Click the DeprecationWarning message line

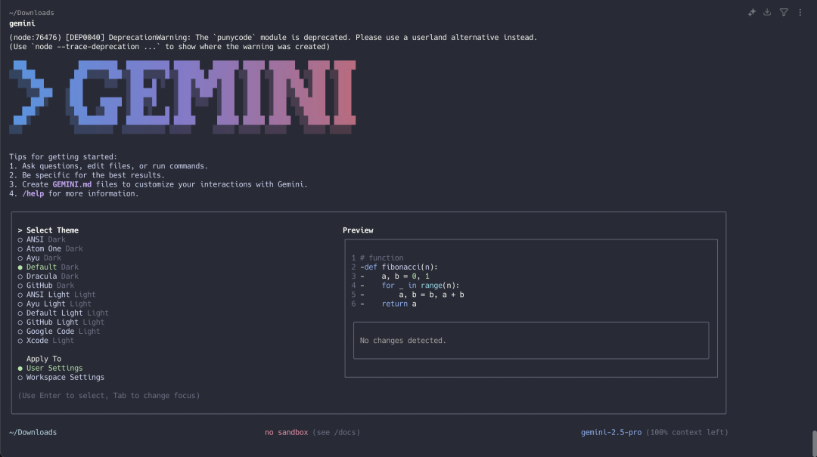(273, 38)
